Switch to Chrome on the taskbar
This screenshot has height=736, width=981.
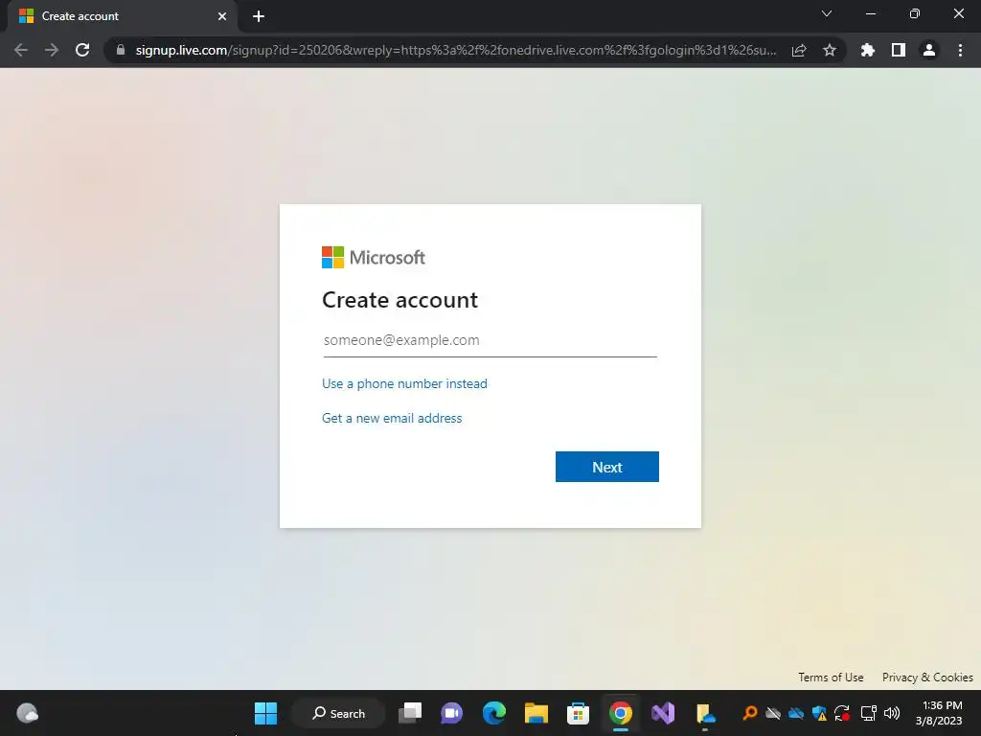(x=621, y=713)
